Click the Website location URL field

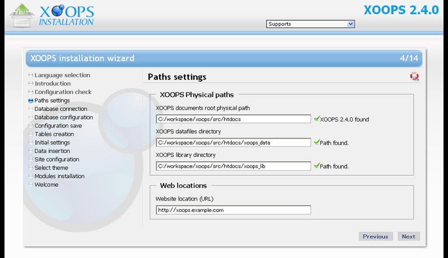tap(234, 210)
